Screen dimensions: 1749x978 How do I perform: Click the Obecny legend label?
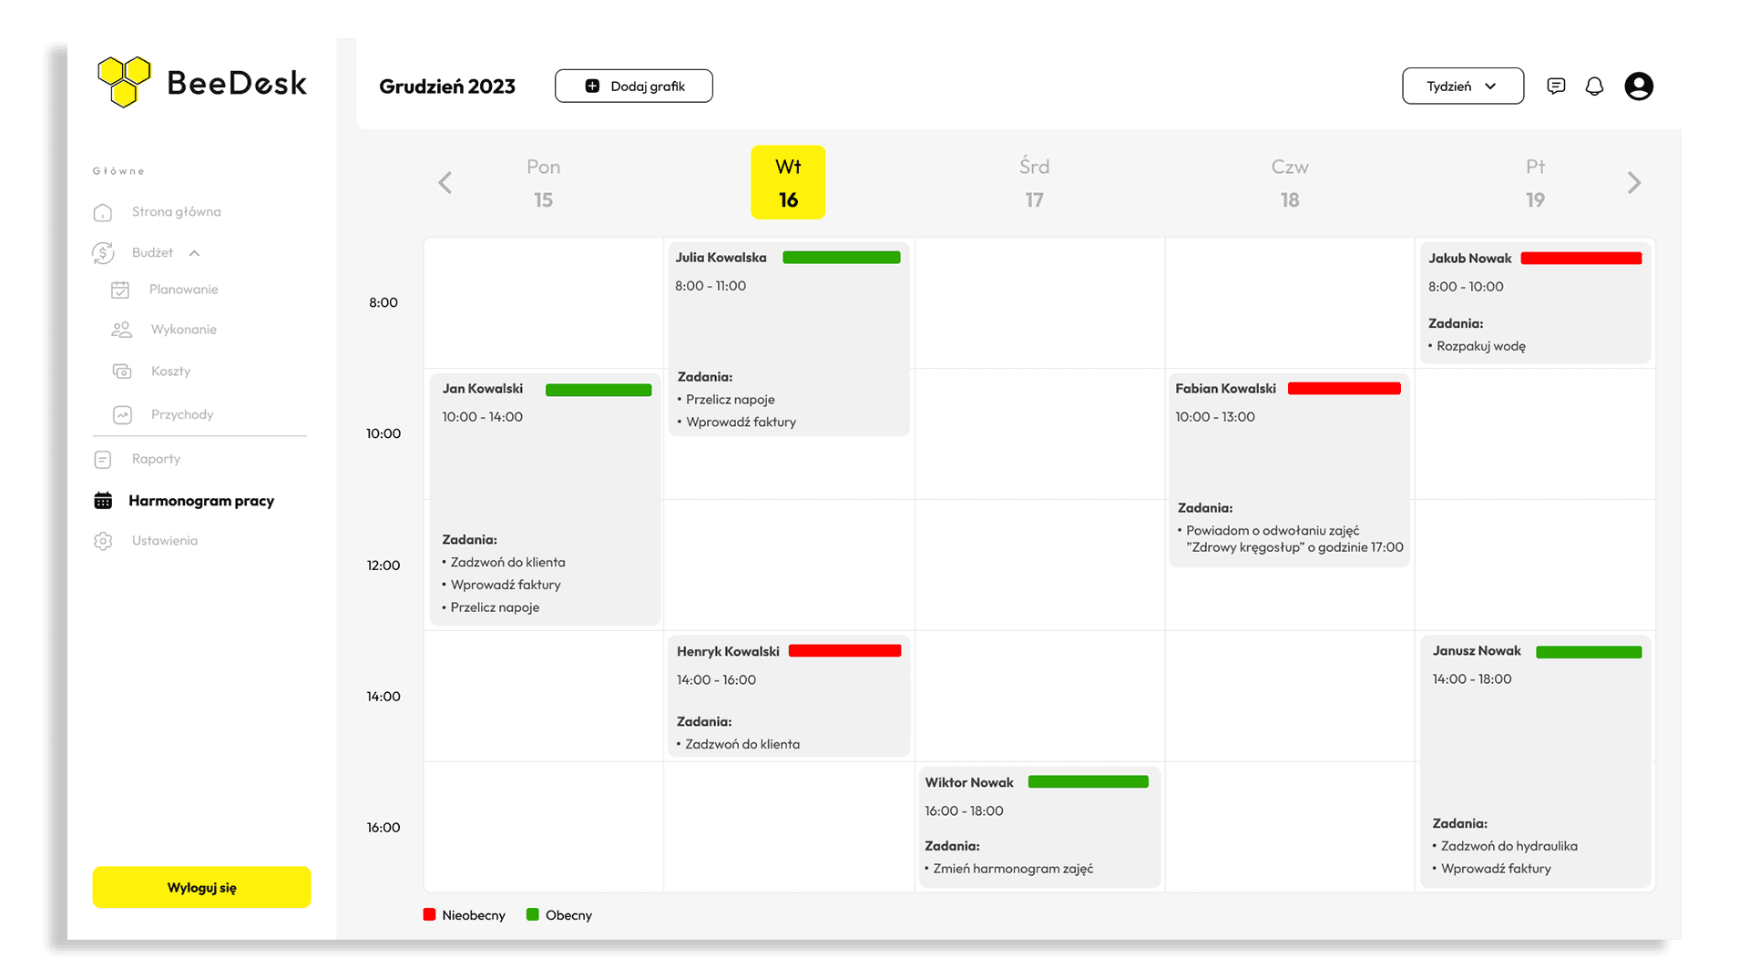point(568,915)
